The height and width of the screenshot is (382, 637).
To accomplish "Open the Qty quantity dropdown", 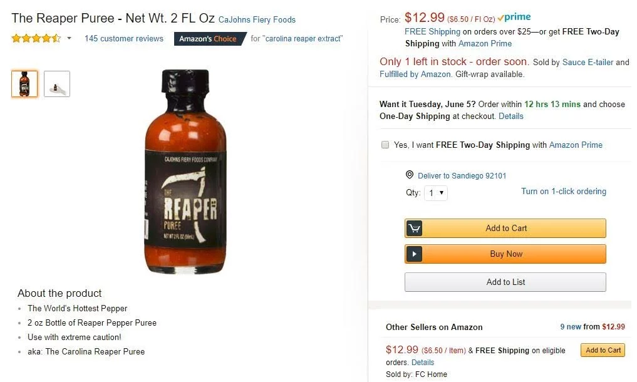I will pyautogui.click(x=436, y=193).
